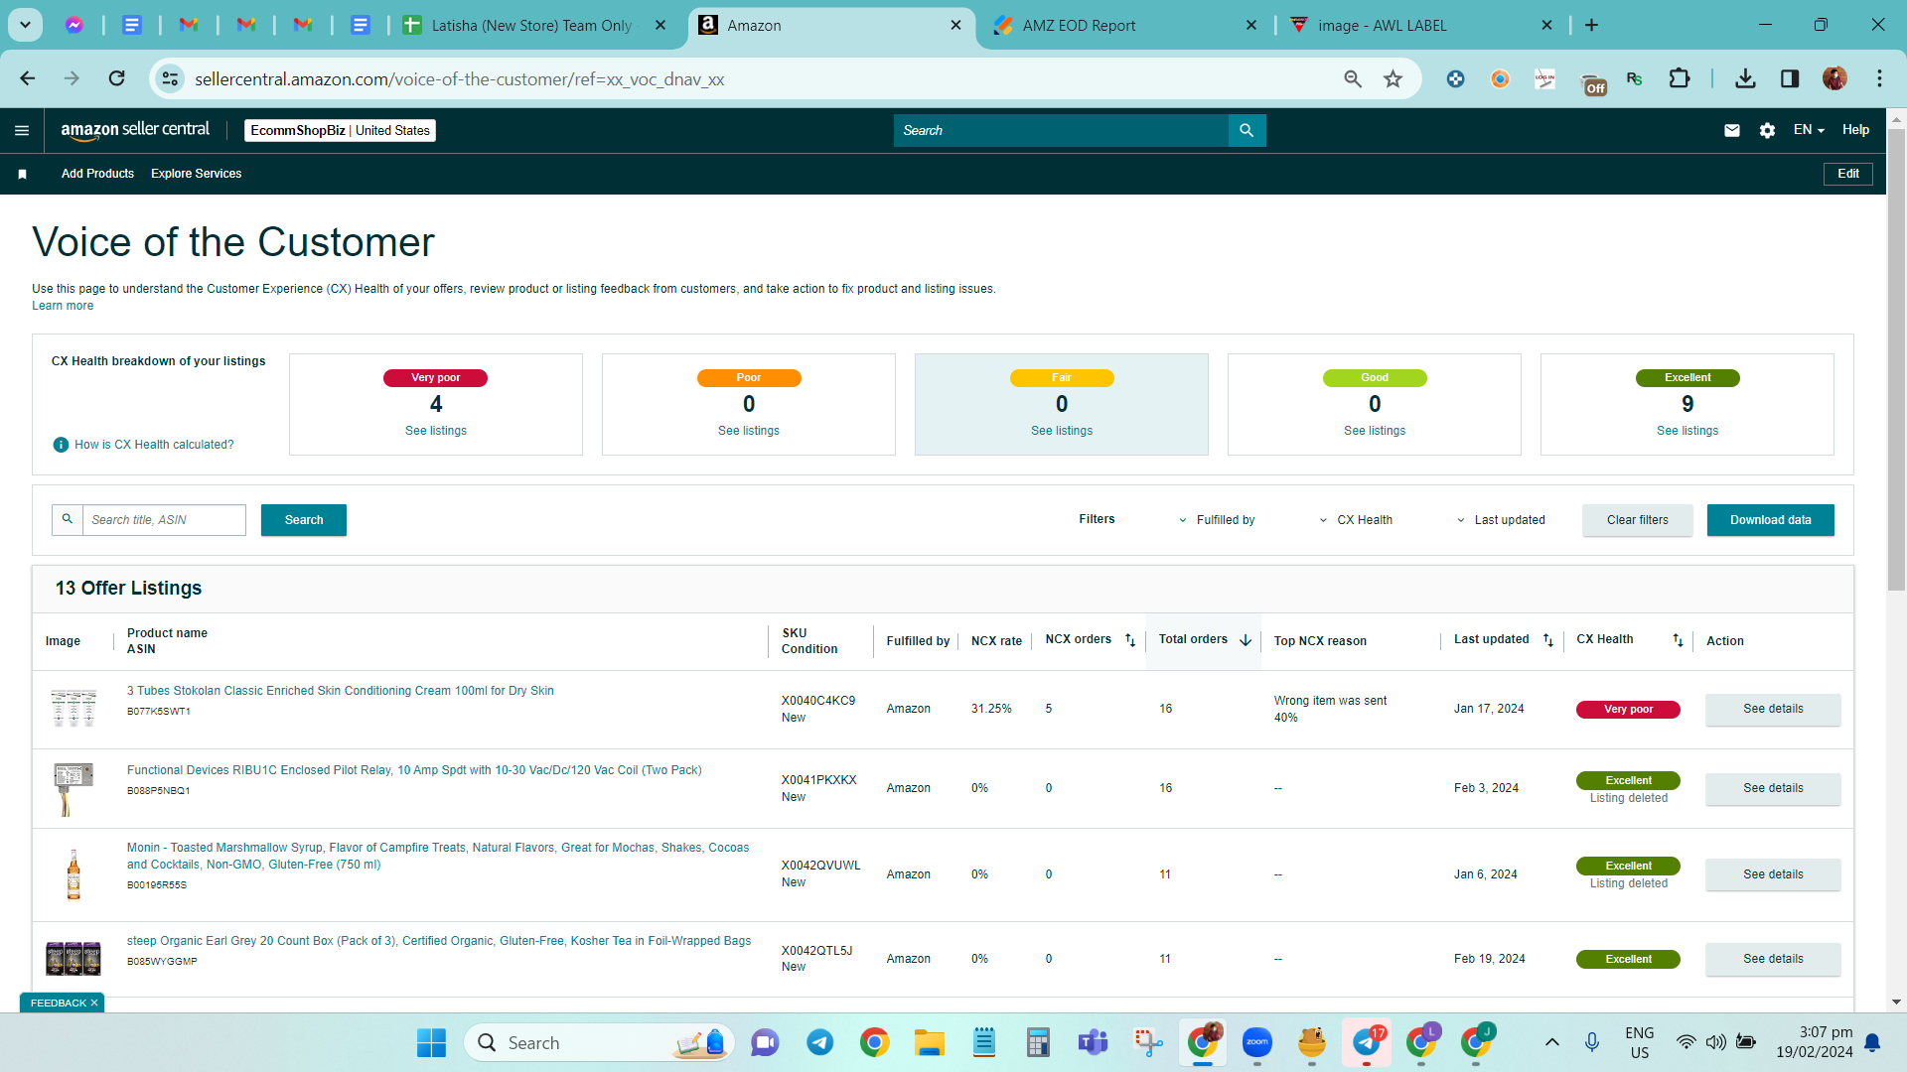Toggle the Chrome side panel icon
The image size is (1907, 1072).
coord(1790,78)
